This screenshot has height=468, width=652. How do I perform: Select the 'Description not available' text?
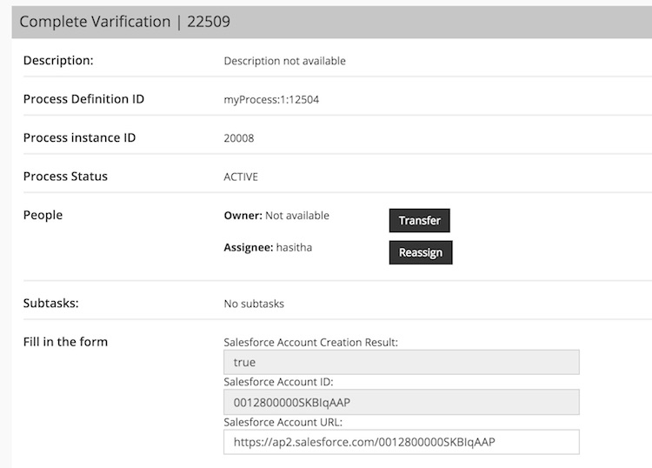(x=284, y=61)
